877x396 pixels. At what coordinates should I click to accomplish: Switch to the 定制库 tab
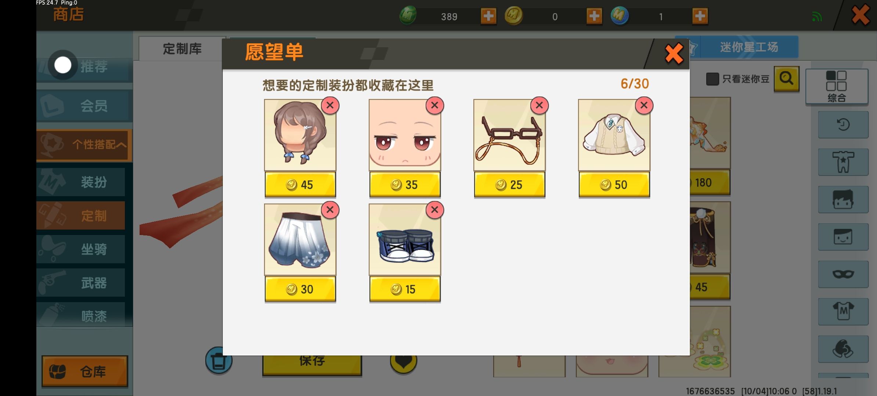click(183, 49)
